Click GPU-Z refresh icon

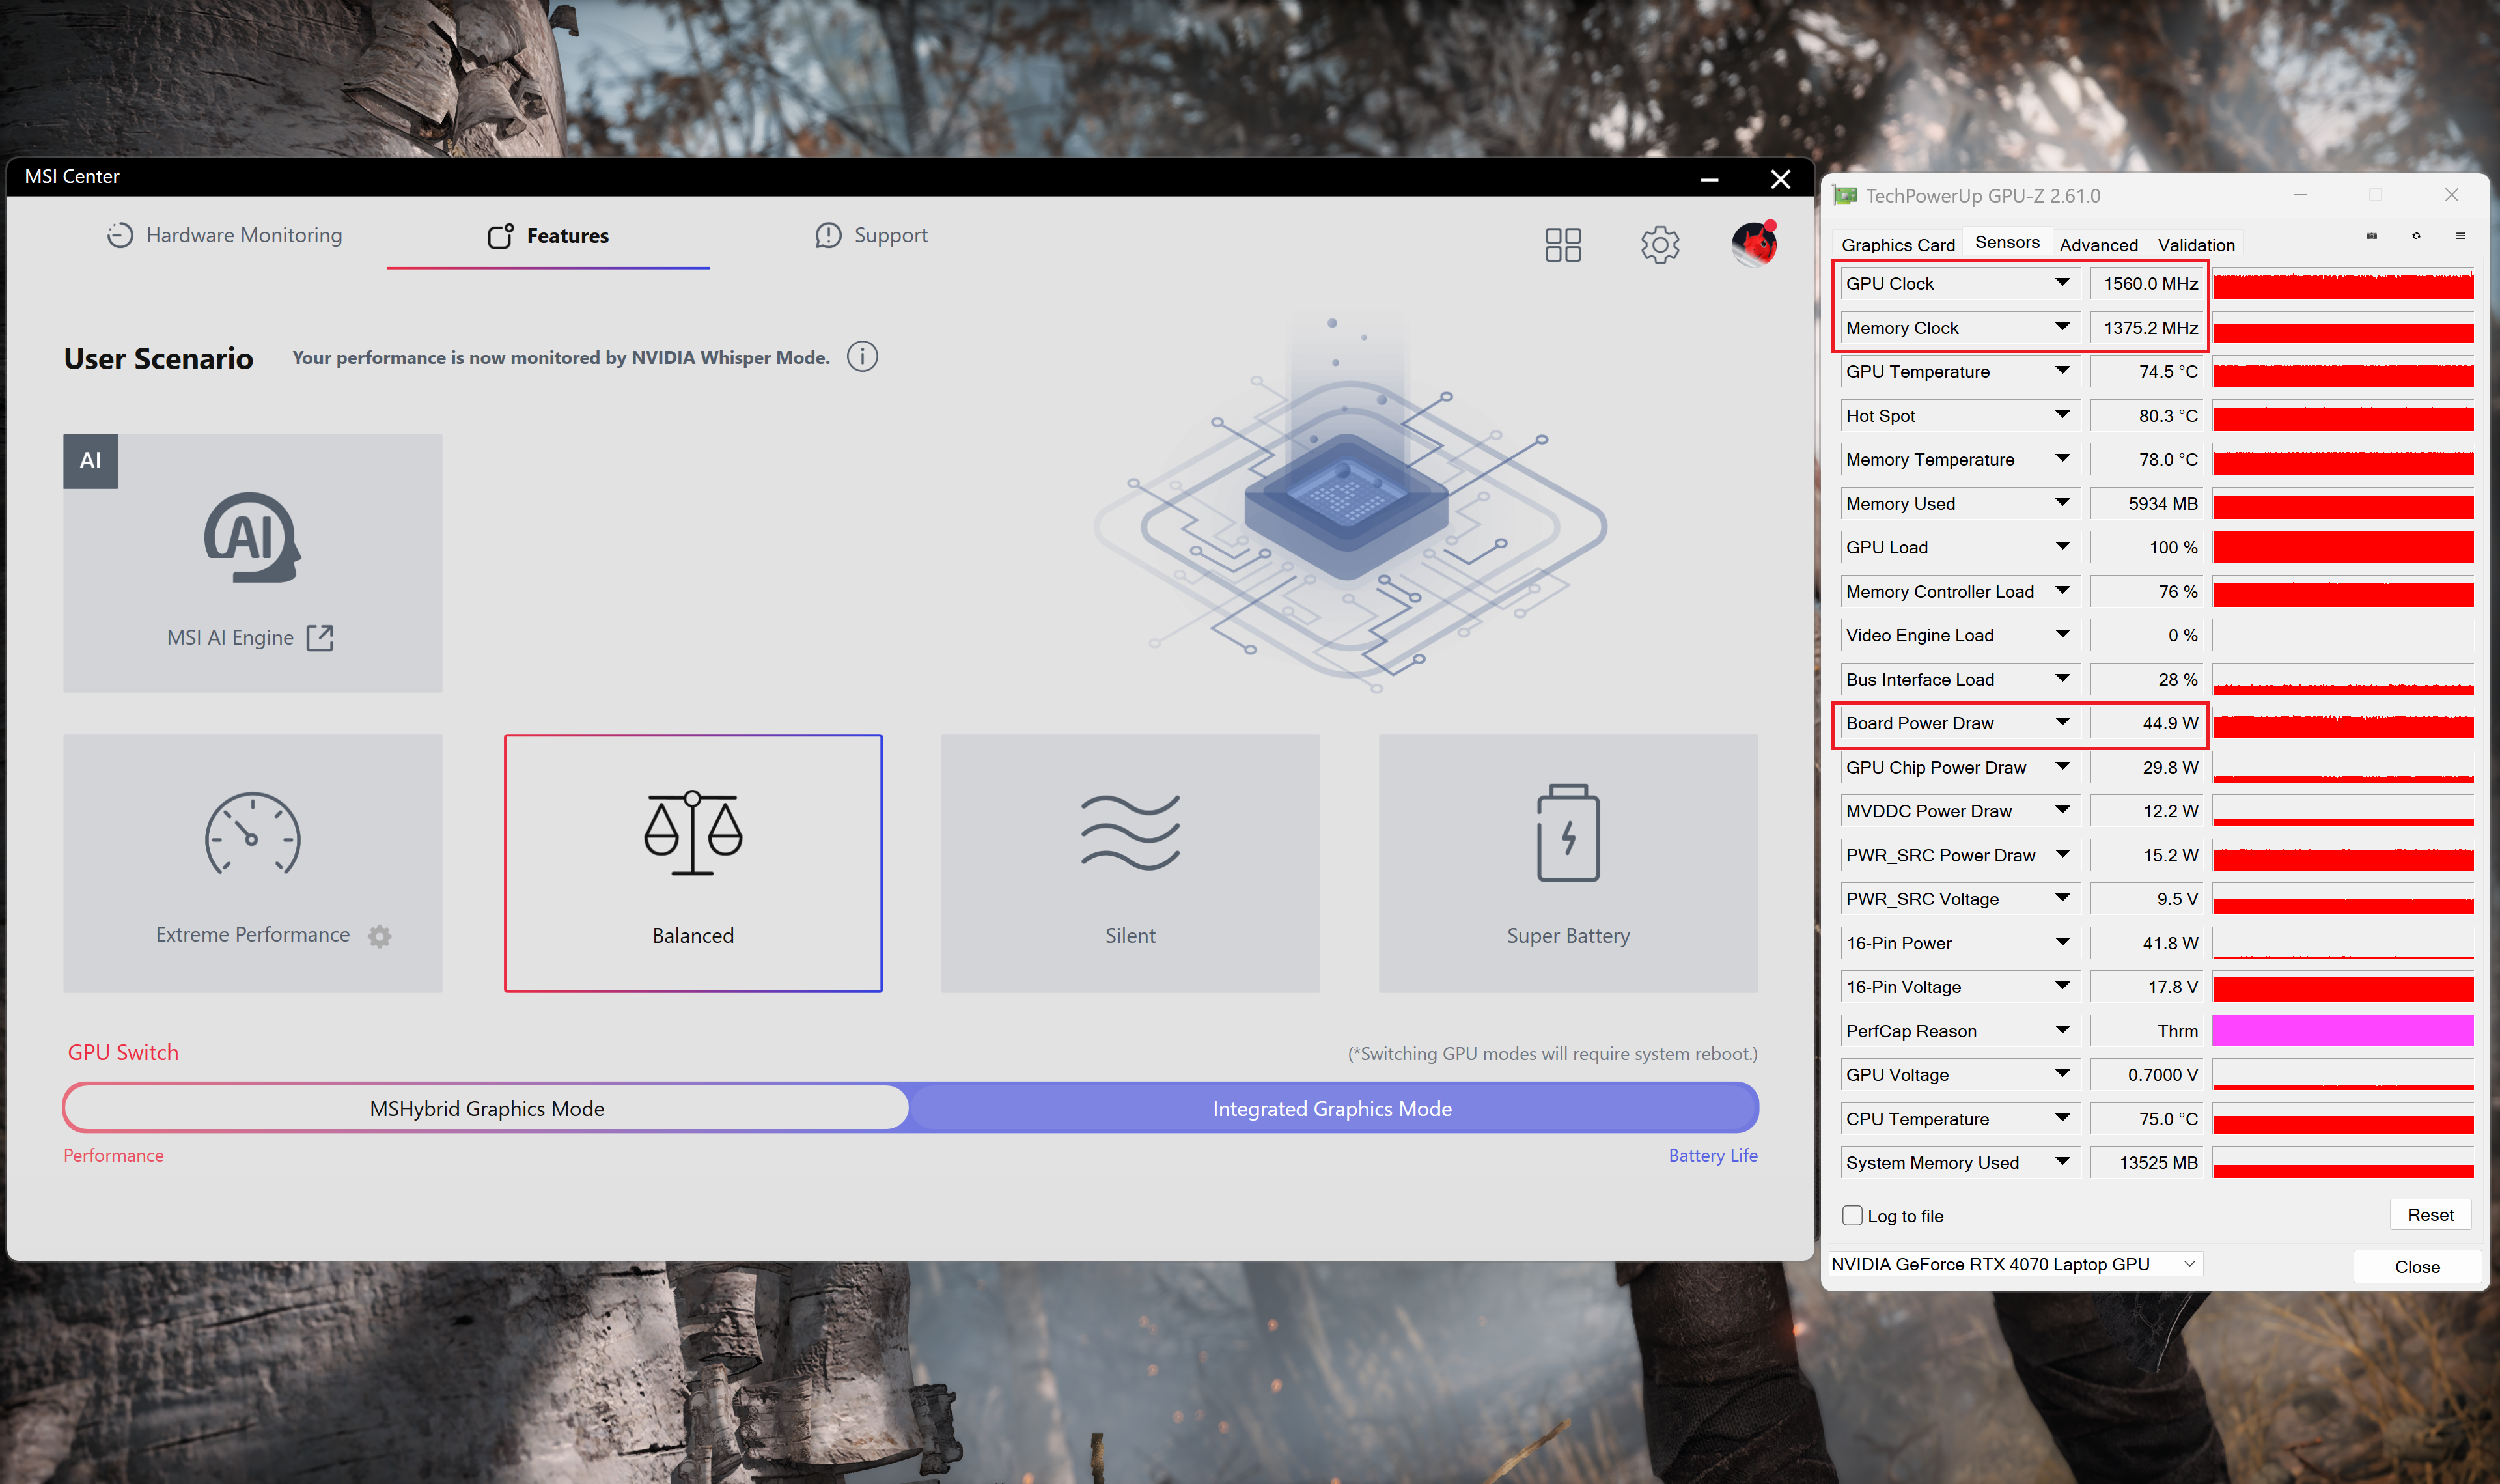[2416, 236]
